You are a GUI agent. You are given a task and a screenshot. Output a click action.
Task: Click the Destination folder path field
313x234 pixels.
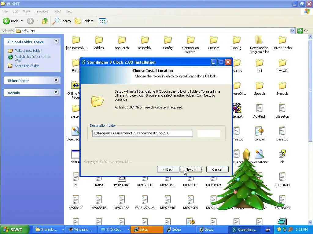[x=142, y=133]
